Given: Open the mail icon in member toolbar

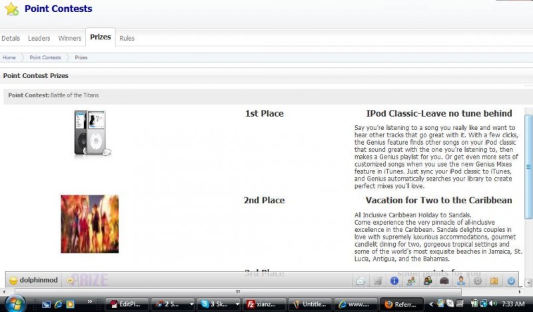Looking at the screenshot, I should tap(360, 281).
